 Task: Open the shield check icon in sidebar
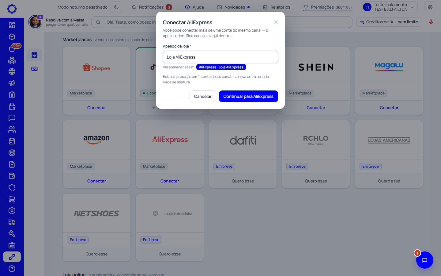coord(12,187)
